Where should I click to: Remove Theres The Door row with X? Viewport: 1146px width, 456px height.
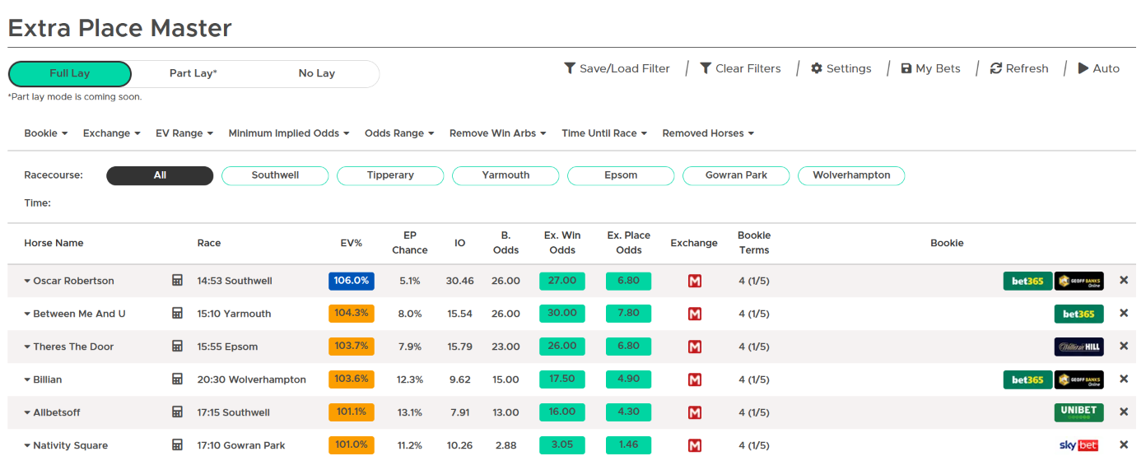pyautogui.click(x=1124, y=347)
